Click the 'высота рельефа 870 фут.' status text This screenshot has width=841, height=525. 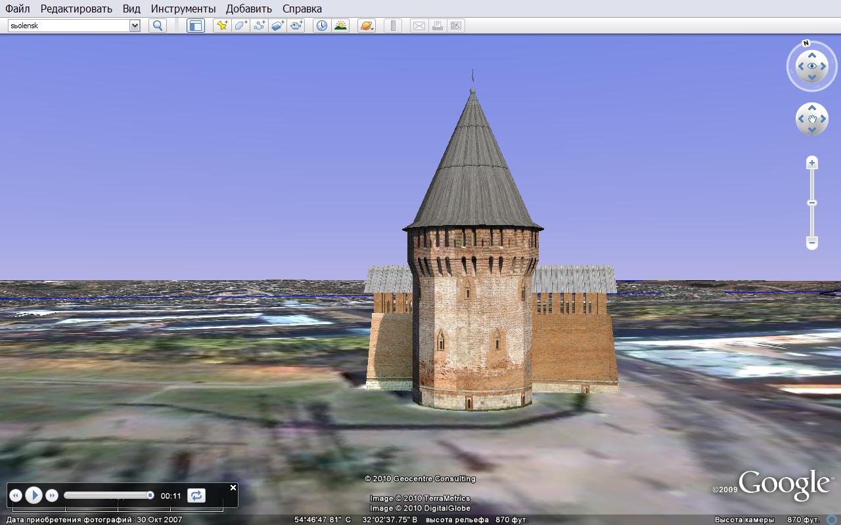point(476,520)
